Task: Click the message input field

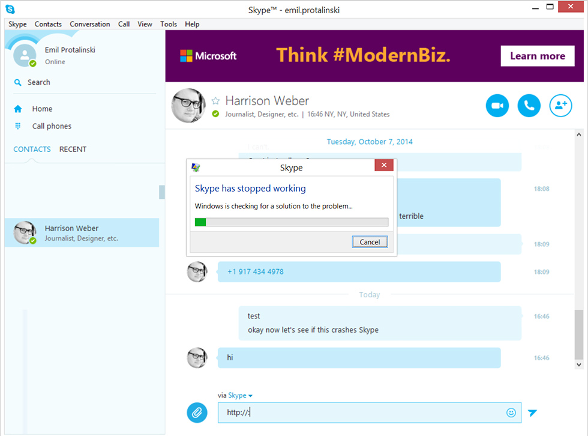Action: (360, 413)
